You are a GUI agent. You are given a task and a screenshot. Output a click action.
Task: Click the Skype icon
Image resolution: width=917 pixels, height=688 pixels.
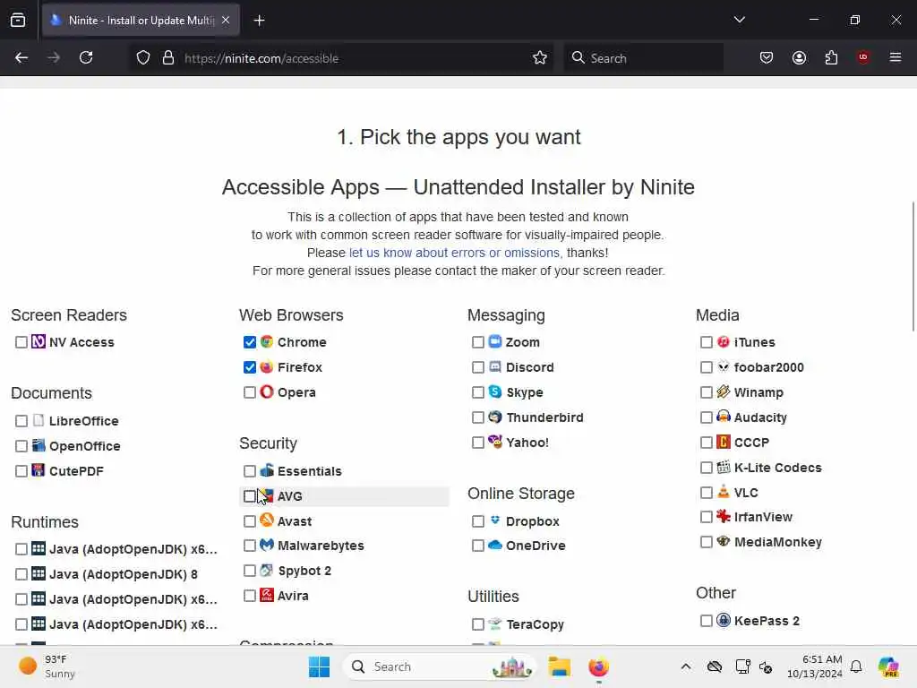click(495, 392)
